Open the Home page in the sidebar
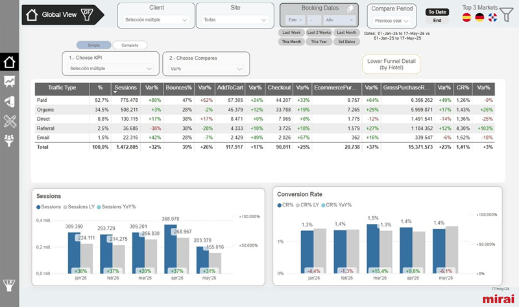Image resolution: width=519 pixels, height=307 pixels. 9,62
